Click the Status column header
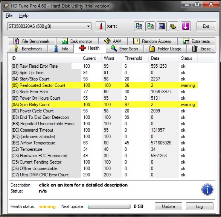 pyautogui.click(x=188, y=58)
